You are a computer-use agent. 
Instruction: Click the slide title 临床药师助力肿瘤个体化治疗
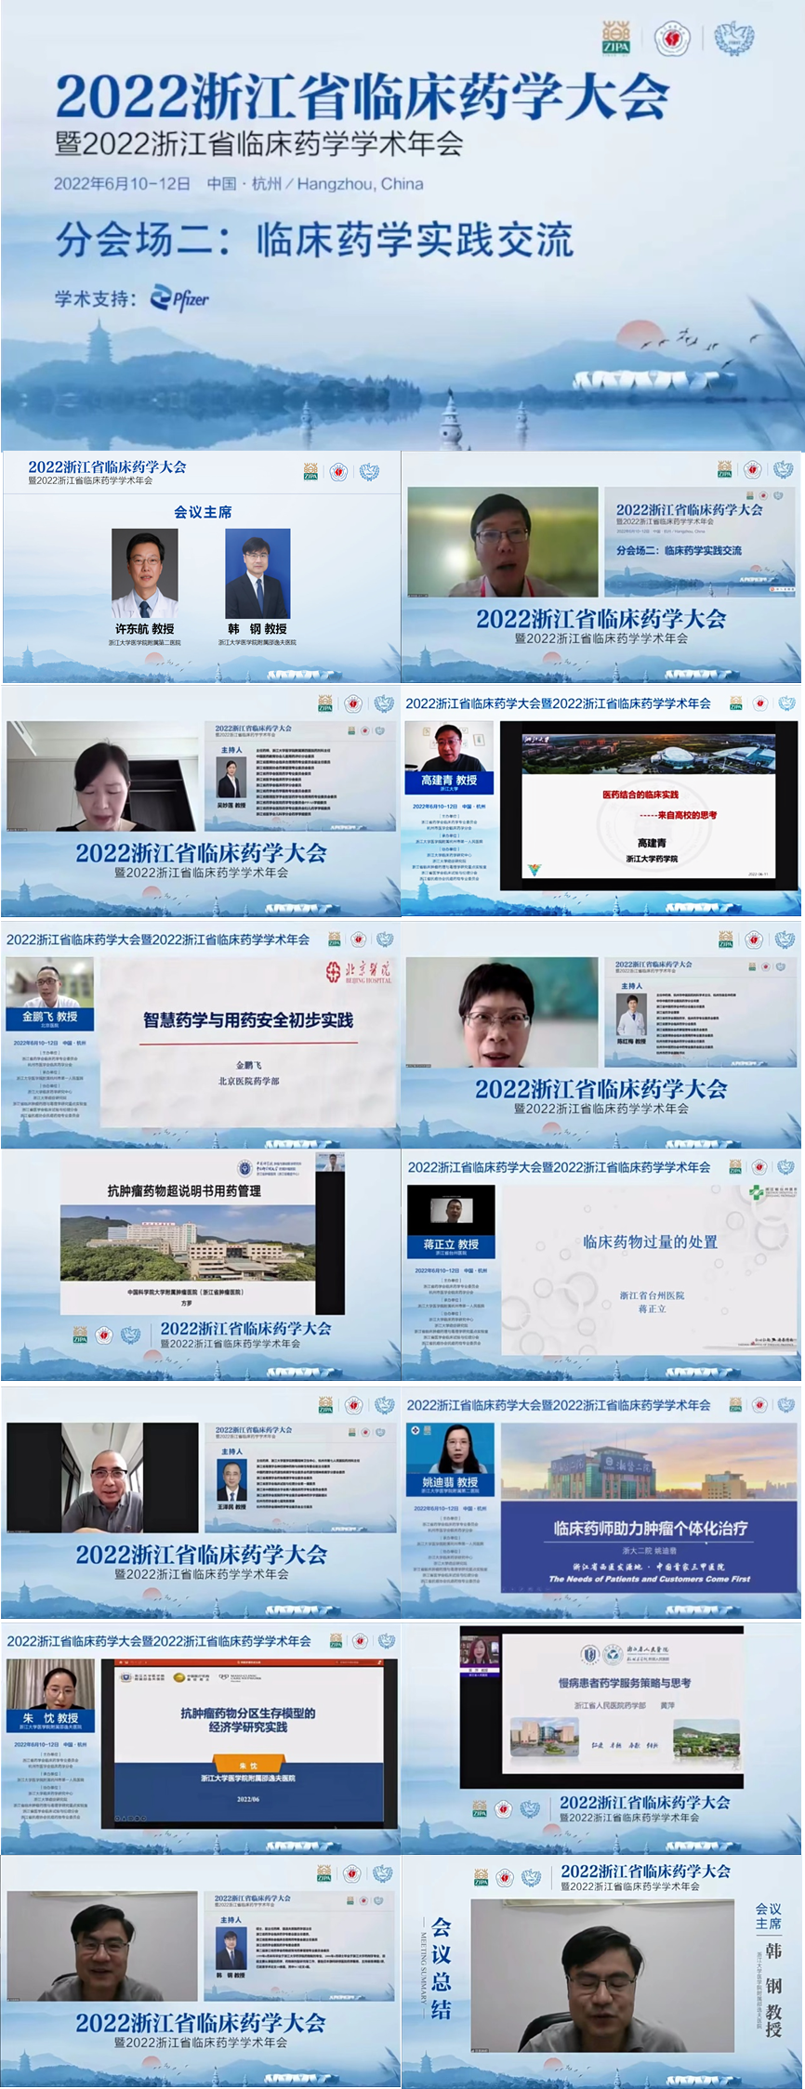[x=650, y=1528]
